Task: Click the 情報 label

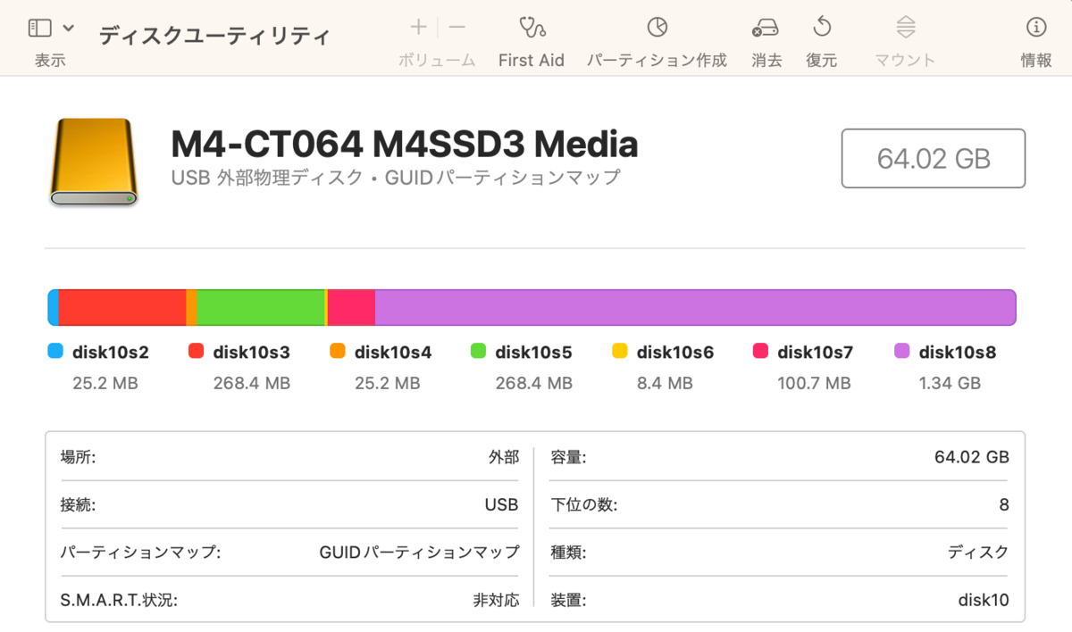Action: tap(1036, 60)
